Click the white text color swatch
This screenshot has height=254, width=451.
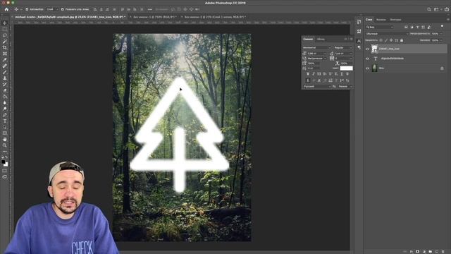click(346, 68)
